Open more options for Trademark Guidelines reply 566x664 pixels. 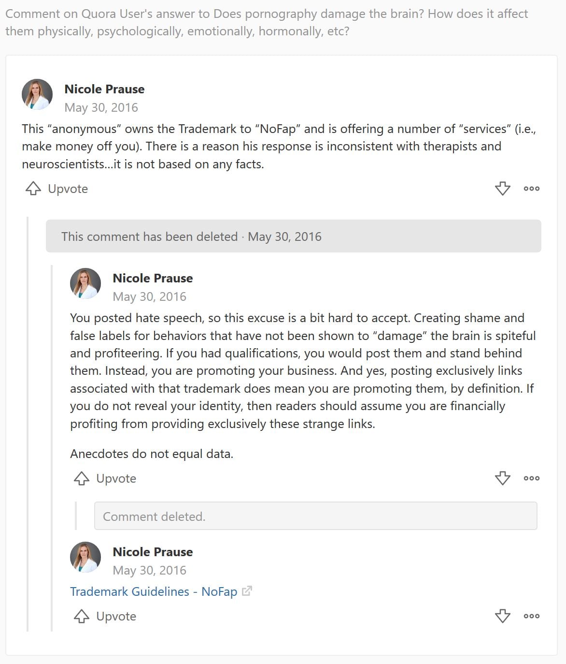pyautogui.click(x=531, y=616)
